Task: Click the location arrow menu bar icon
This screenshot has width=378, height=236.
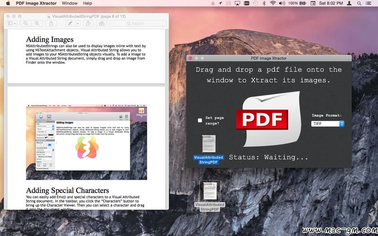Action: [x=221, y=3]
